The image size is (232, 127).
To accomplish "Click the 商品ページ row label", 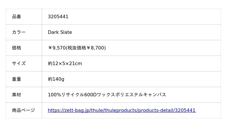I will [x=23, y=110].
